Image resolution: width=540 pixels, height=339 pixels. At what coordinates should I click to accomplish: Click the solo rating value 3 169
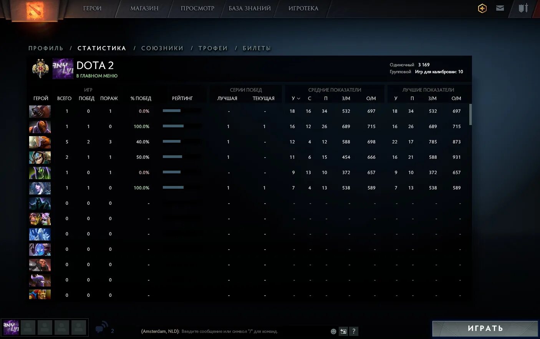click(x=424, y=65)
